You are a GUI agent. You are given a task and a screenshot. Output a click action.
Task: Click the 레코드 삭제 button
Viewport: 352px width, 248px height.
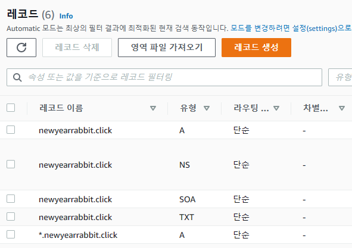tap(77, 48)
